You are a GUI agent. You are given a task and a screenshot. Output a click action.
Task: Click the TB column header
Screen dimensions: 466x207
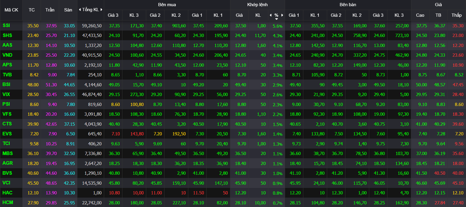tap(438, 15)
